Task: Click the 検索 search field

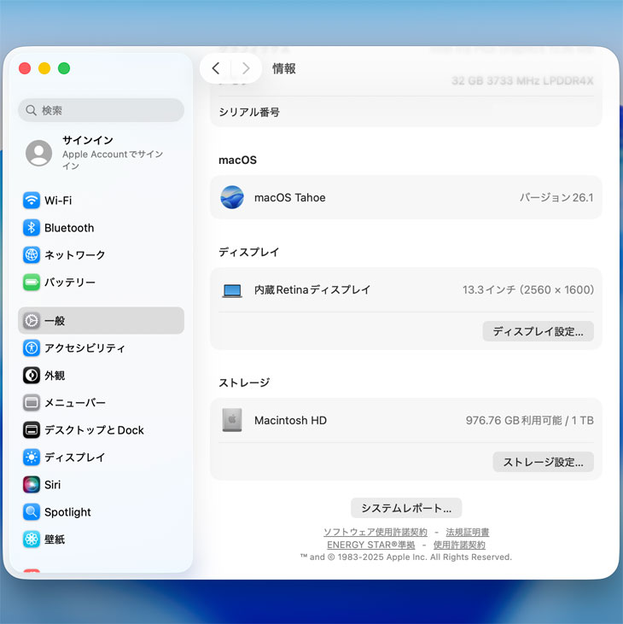Action: click(x=101, y=110)
